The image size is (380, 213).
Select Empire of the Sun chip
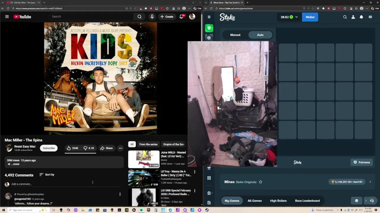click(x=174, y=144)
